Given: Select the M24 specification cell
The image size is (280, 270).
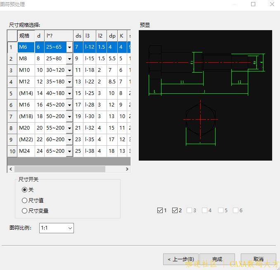Looking at the screenshot, I should (x=26, y=152).
